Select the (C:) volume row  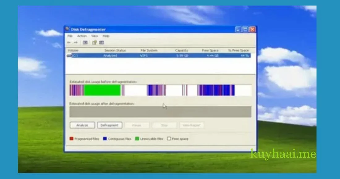(x=159, y=56)
